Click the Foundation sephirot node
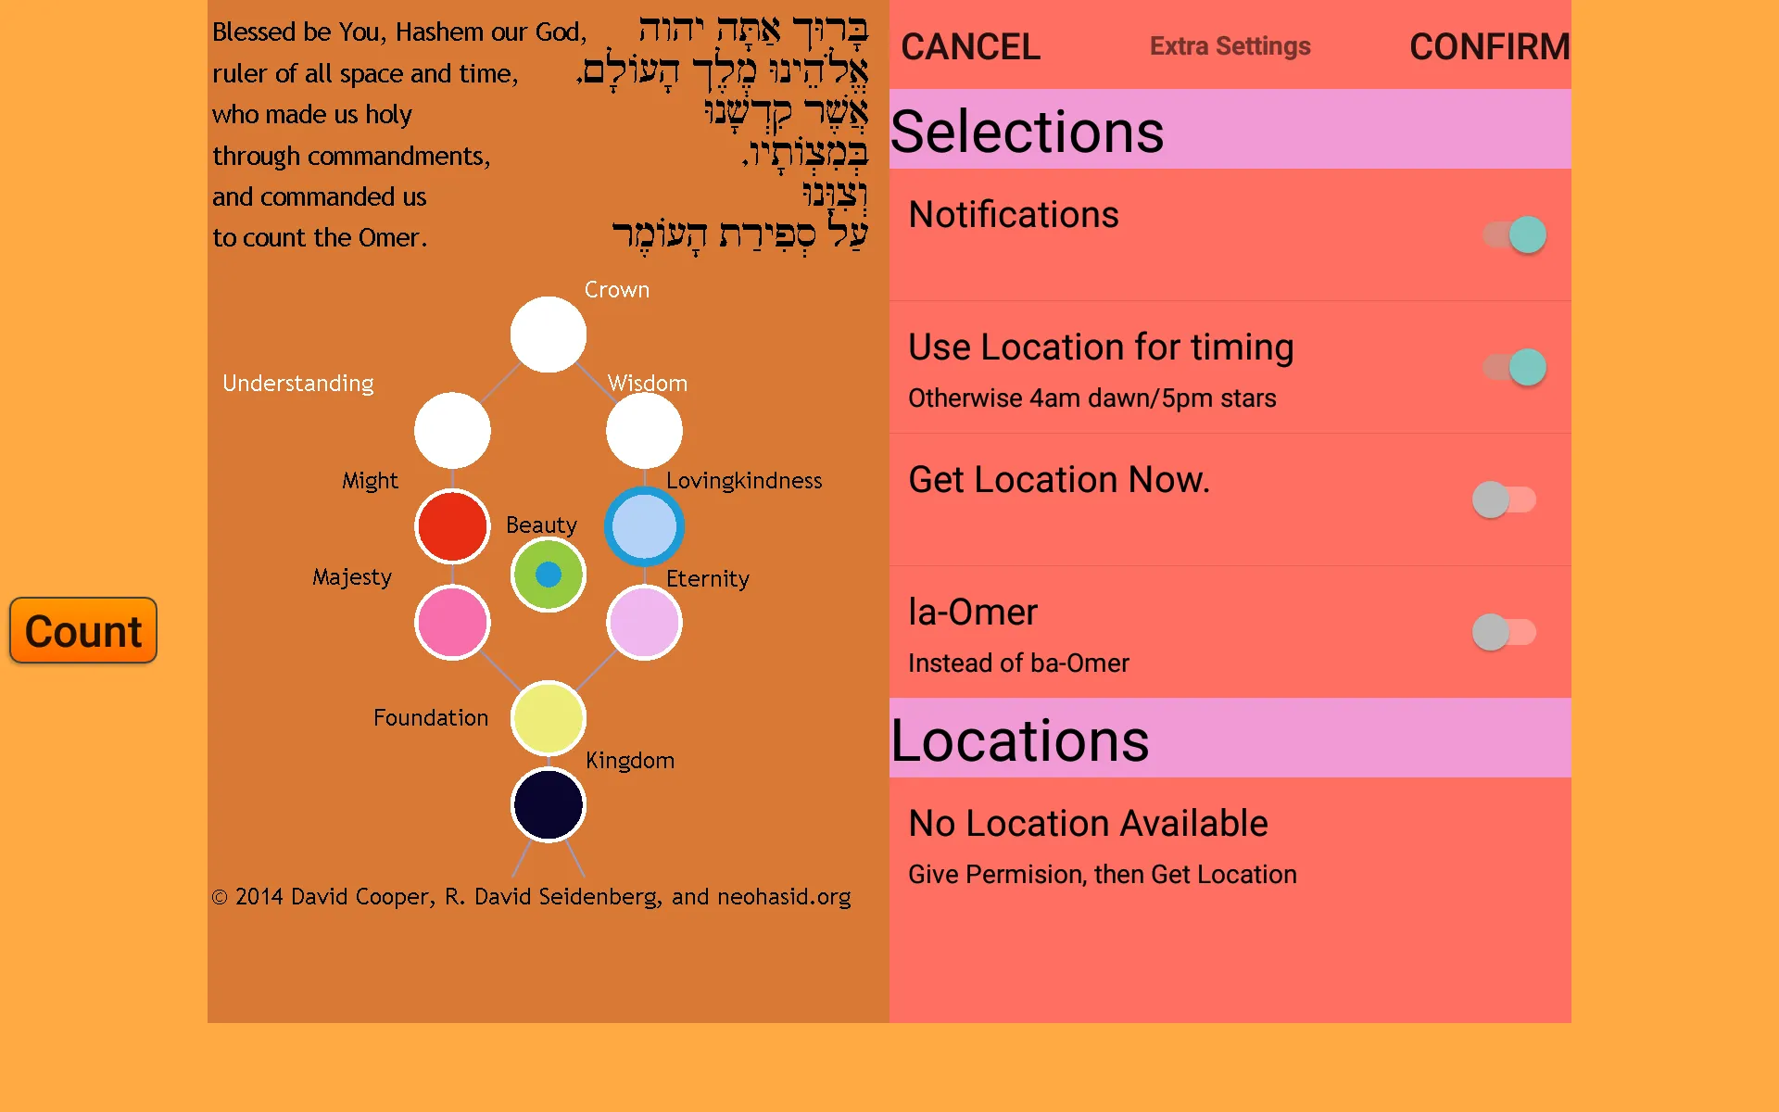Screen dimensions: 1779x1112 549,714
